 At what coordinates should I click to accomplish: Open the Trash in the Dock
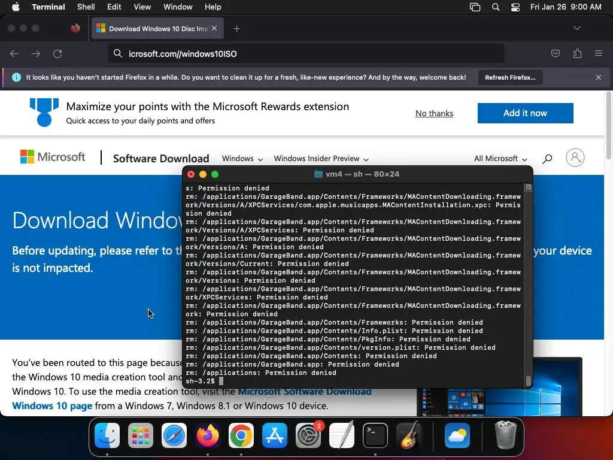click(x=506, y=435)
